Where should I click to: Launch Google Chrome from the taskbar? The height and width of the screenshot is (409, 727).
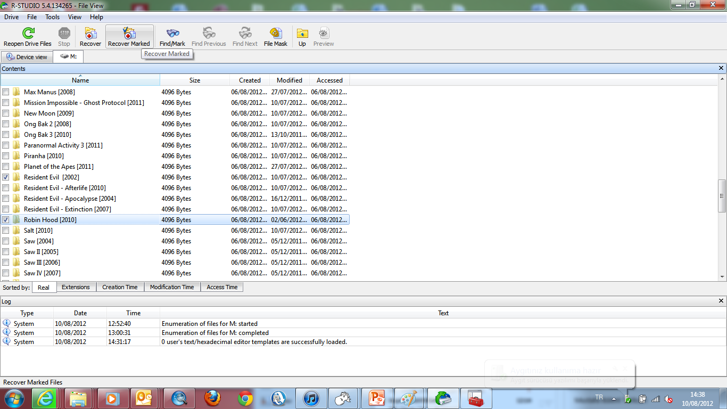[245, 398]
